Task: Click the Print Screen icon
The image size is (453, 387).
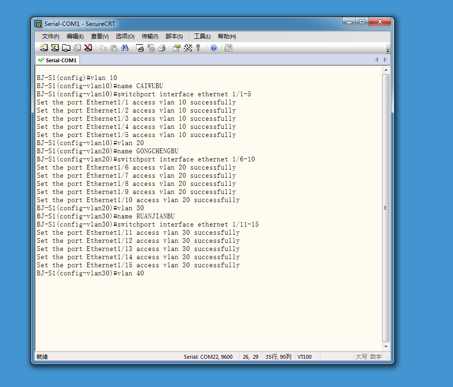Action: (x=140, y=48)
